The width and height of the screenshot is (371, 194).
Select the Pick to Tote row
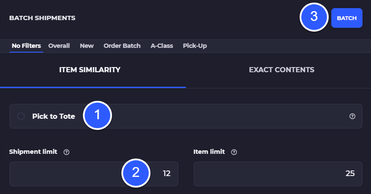click(186, 116)
